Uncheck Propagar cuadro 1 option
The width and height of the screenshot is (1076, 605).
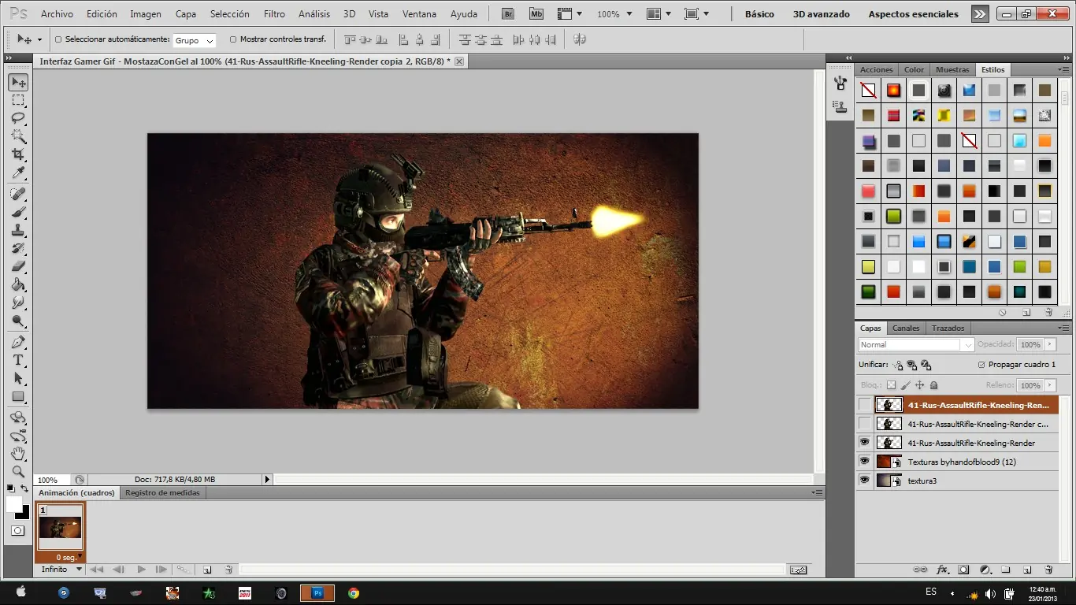(981, 365)
